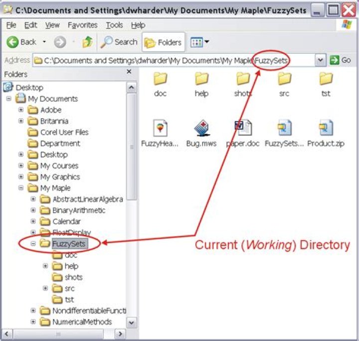Open the Help menu
Image resolution: width=359 pixels, height=341 pixels.
(138, 25)
